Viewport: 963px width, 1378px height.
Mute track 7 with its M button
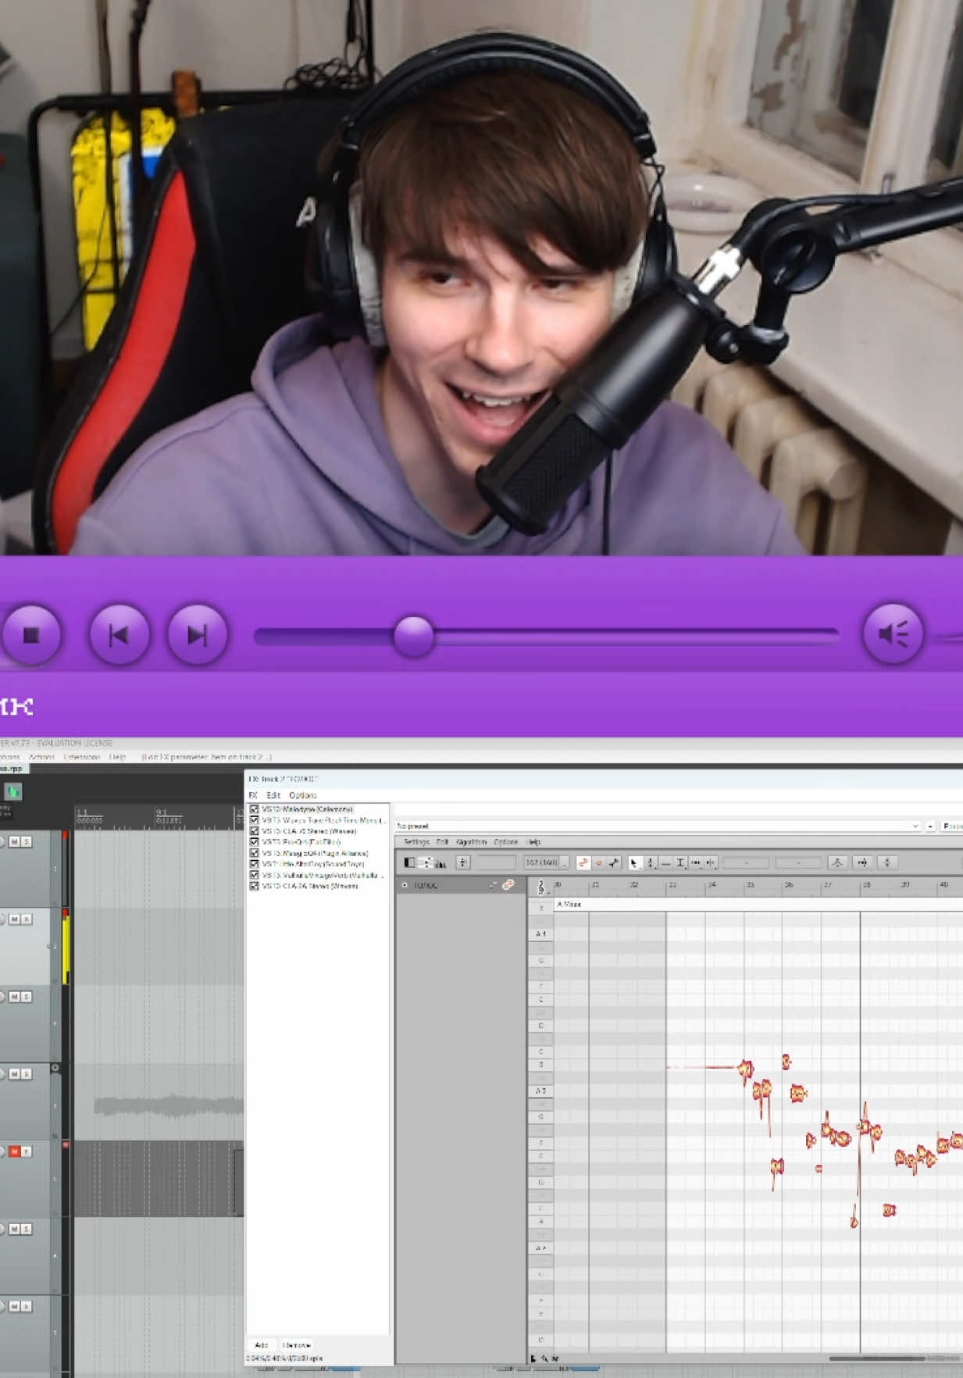click(14, 1306)
